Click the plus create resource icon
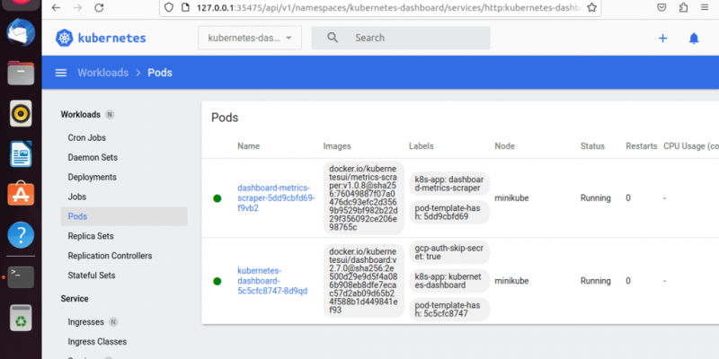 click(662, 39)
